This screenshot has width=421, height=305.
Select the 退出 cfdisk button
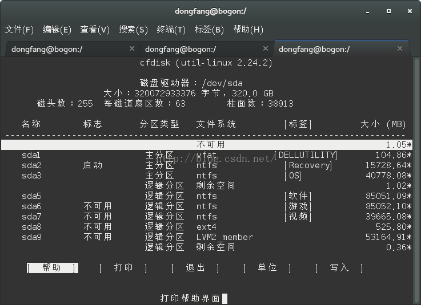pyautogui.click(x=195, y=268)
